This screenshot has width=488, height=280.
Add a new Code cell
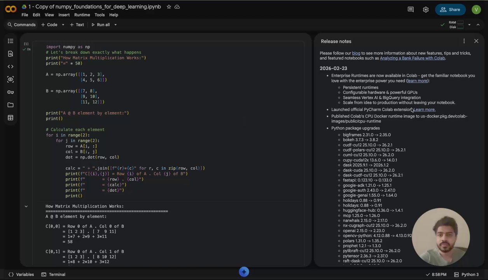49,24
